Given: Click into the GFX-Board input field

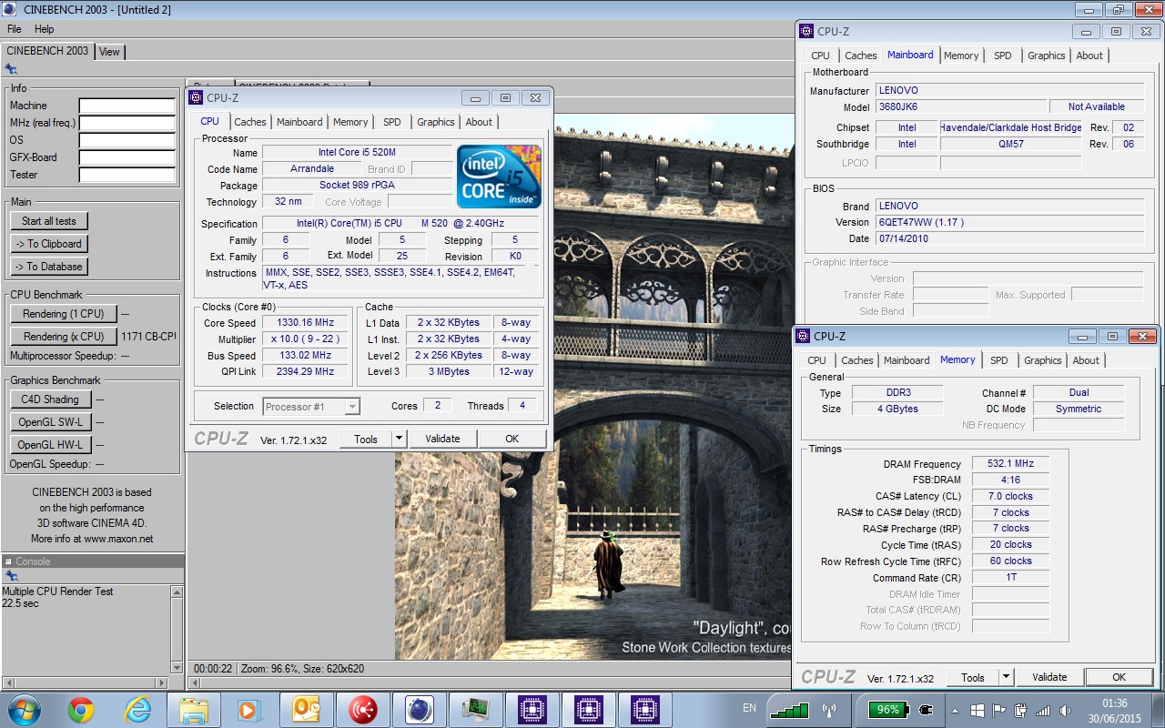Looking at the screenshot, I should pyautogui.click(x=127, y=158).
